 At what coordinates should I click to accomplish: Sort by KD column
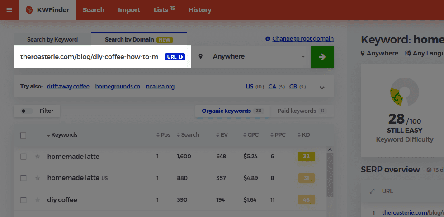pos(304,135)
